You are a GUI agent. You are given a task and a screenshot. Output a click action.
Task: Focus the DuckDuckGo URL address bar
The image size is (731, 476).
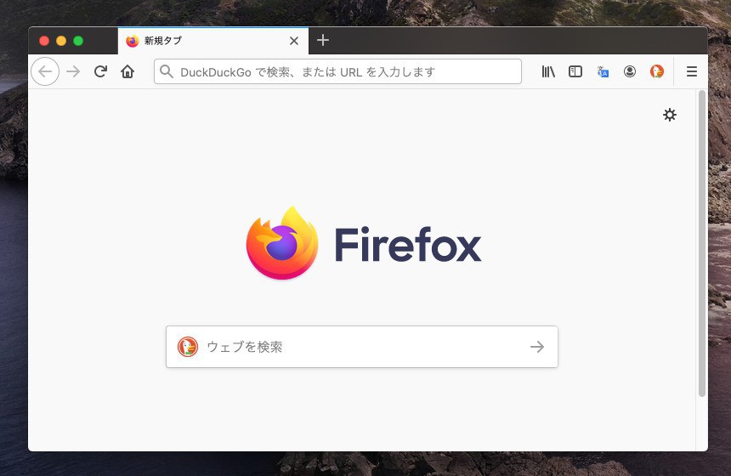coord(337,71)
